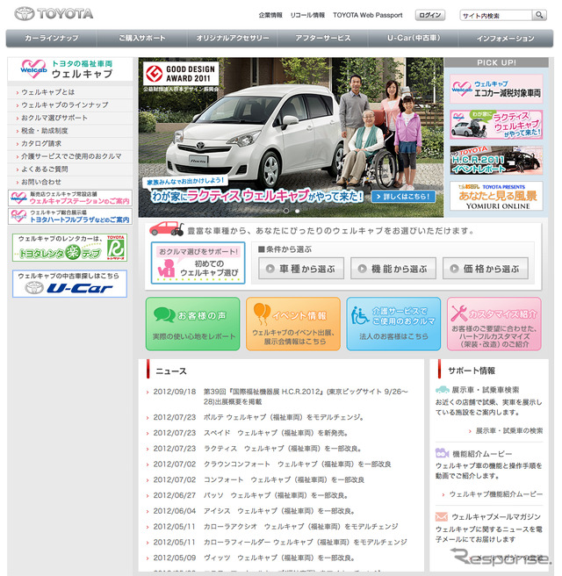Click the Good Design Award 2011 badge

tap(180, 74)
